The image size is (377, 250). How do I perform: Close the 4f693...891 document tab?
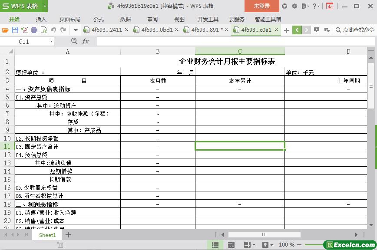(x=226, y=30)
